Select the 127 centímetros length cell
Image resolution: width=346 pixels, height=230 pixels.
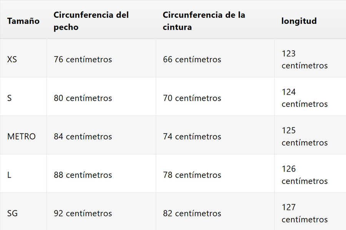point(304,213)
